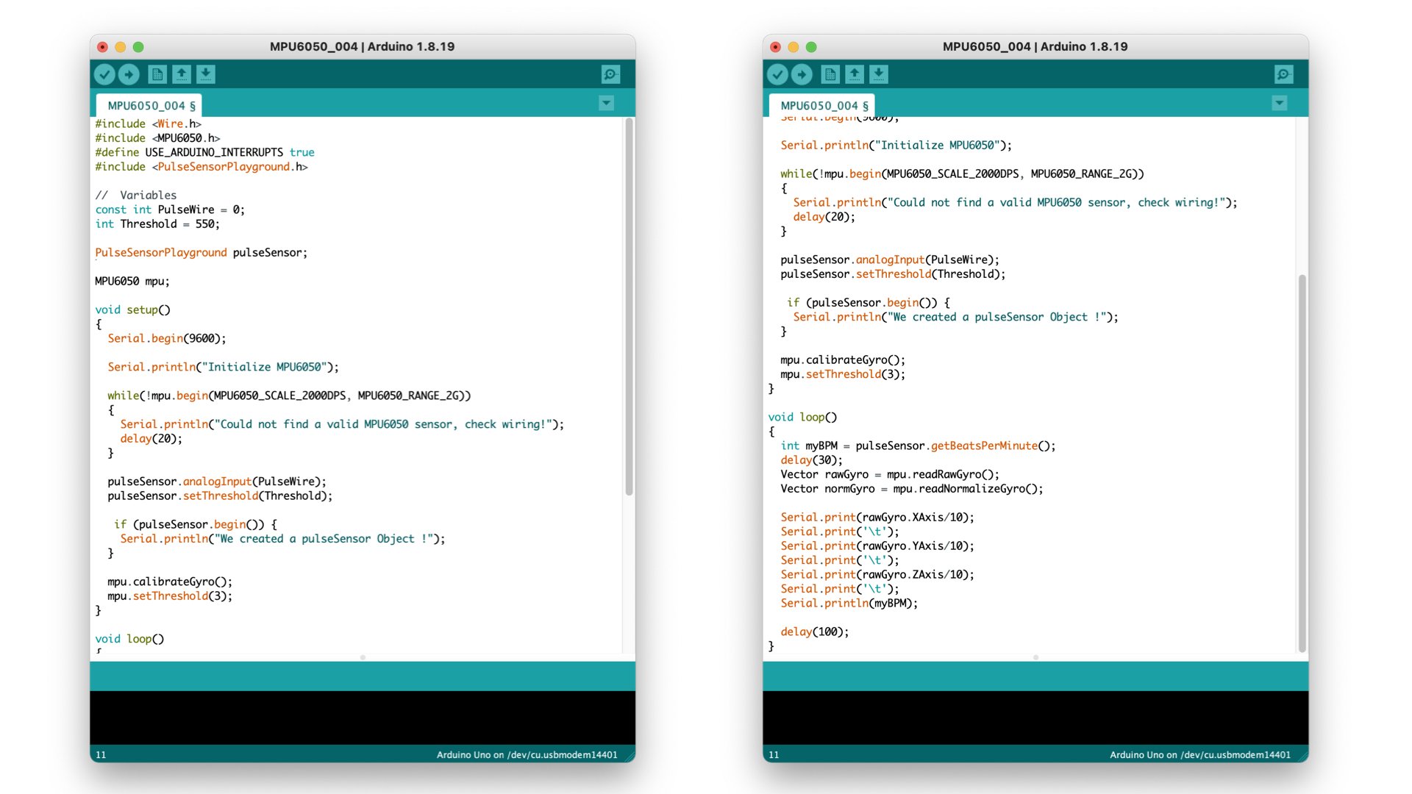Open sketch icon in right window toolbar

[855, 74]
